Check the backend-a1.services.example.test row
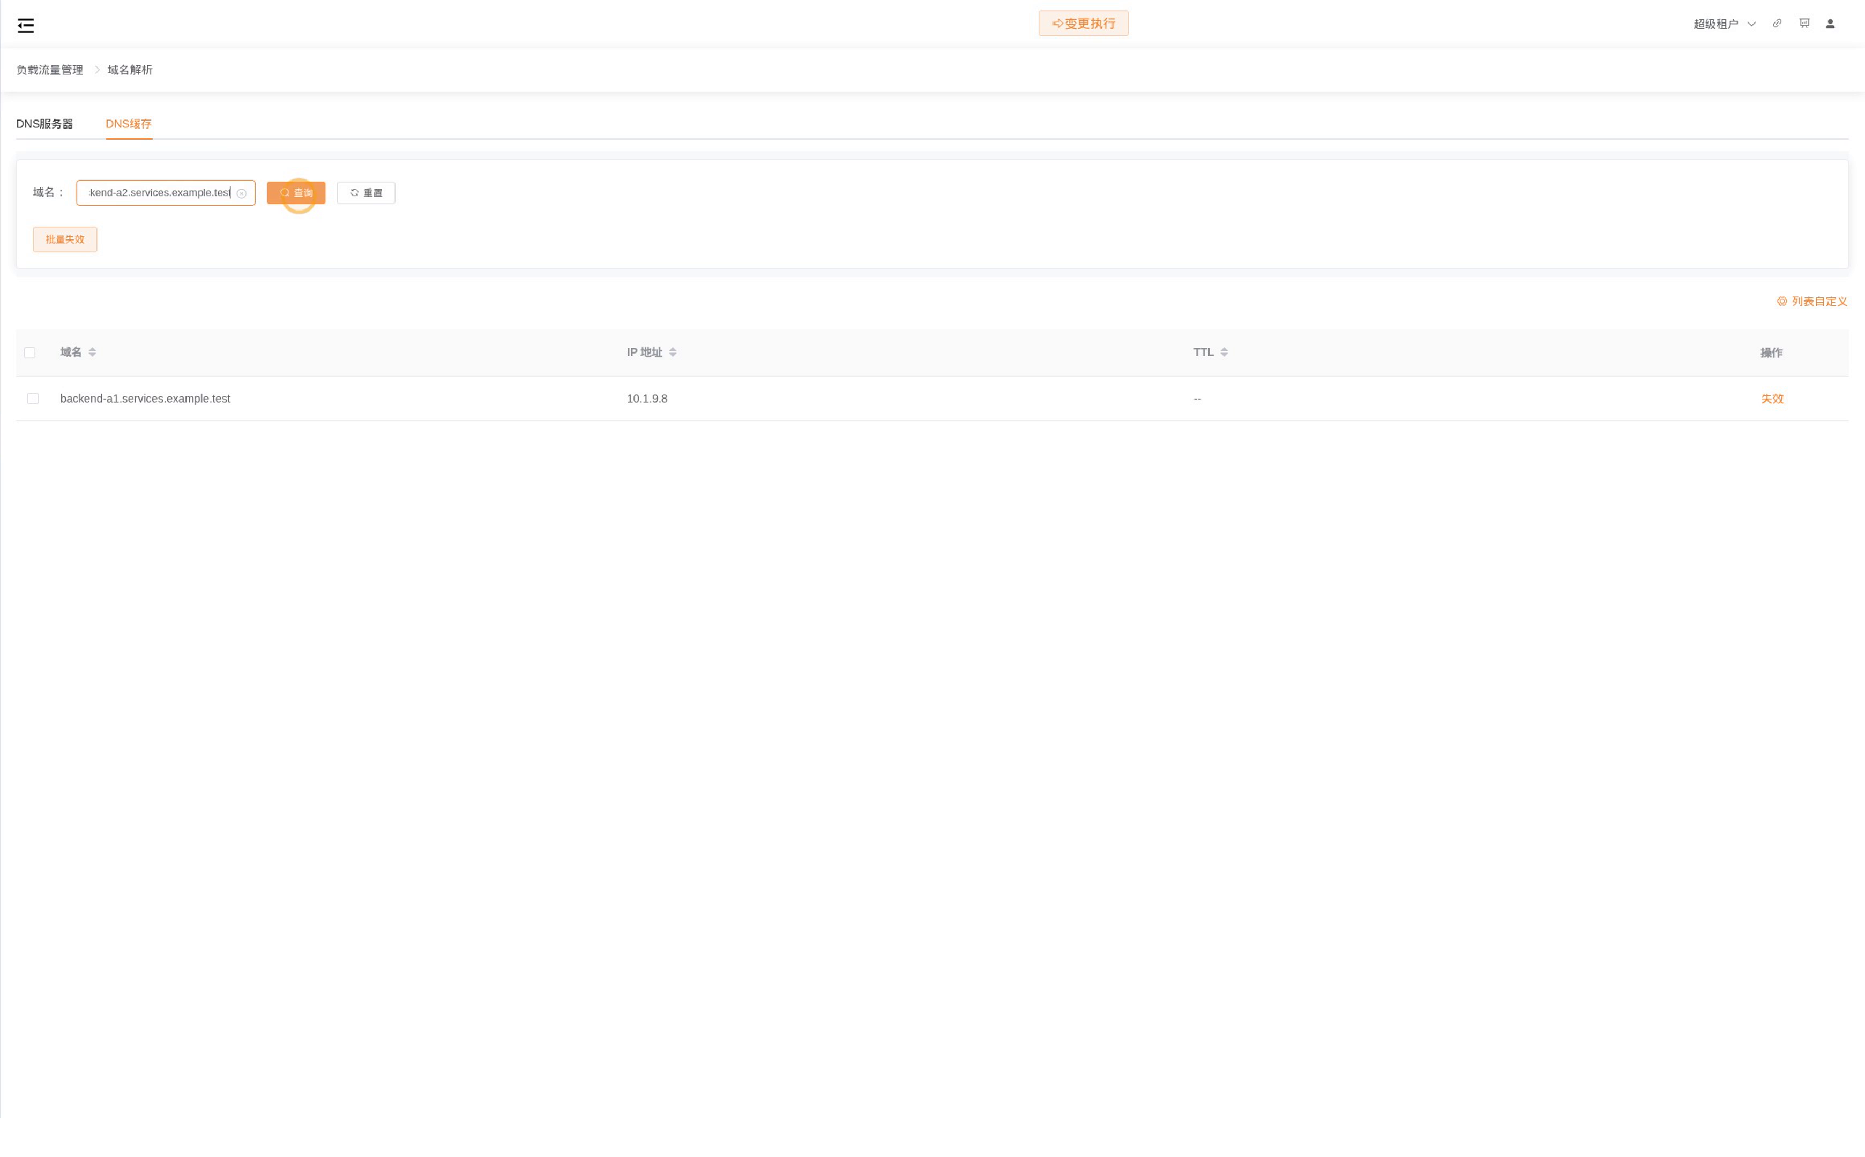Viewport: 1865px width, 1157px height. [x=33, y=399]
